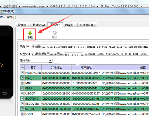Viewport: 149px width, 116px height.
Task: Toggle the select-all checkbox in the table header
Action: [22, 67]
